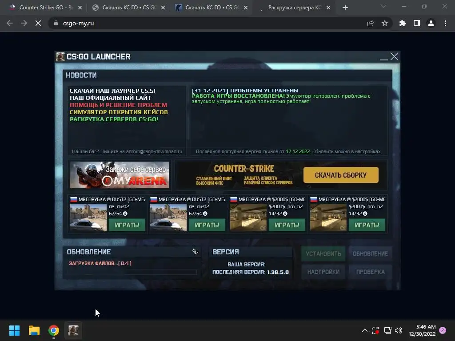Open РАСКРУТКА СЕРВЕРОВ CS:GO! link
The width and height of the screenshot is (455, 341).
pos(114,119)
